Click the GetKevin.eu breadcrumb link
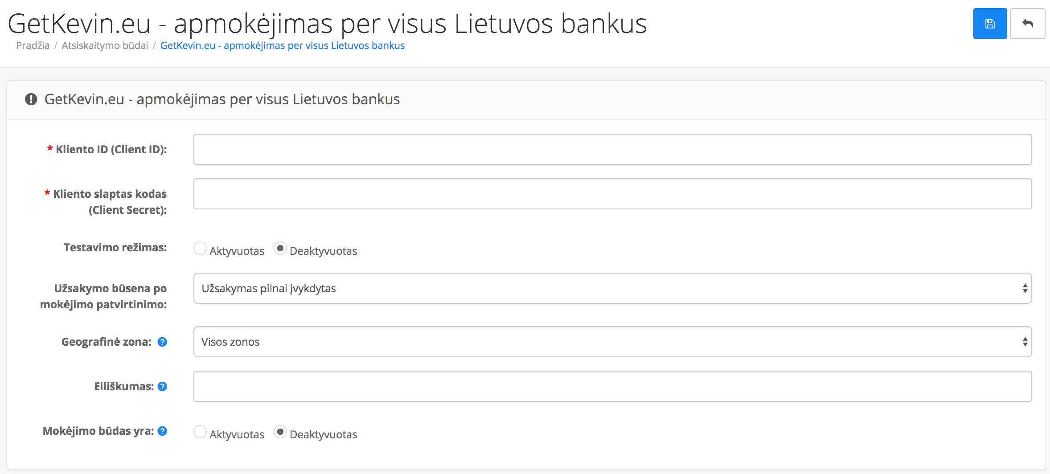1050x474 pixels. 283,45
